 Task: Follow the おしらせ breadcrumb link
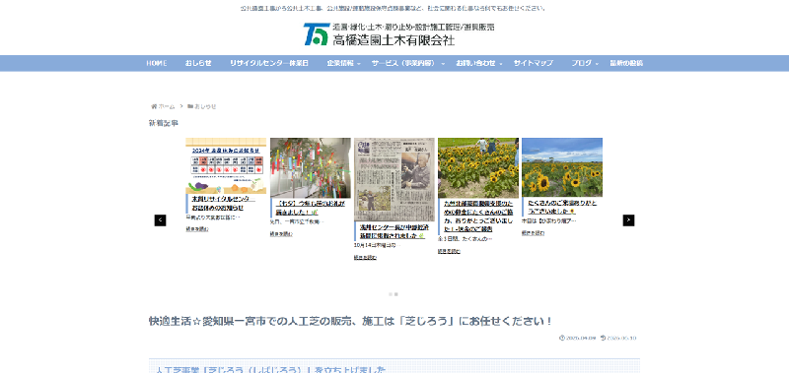205,106
